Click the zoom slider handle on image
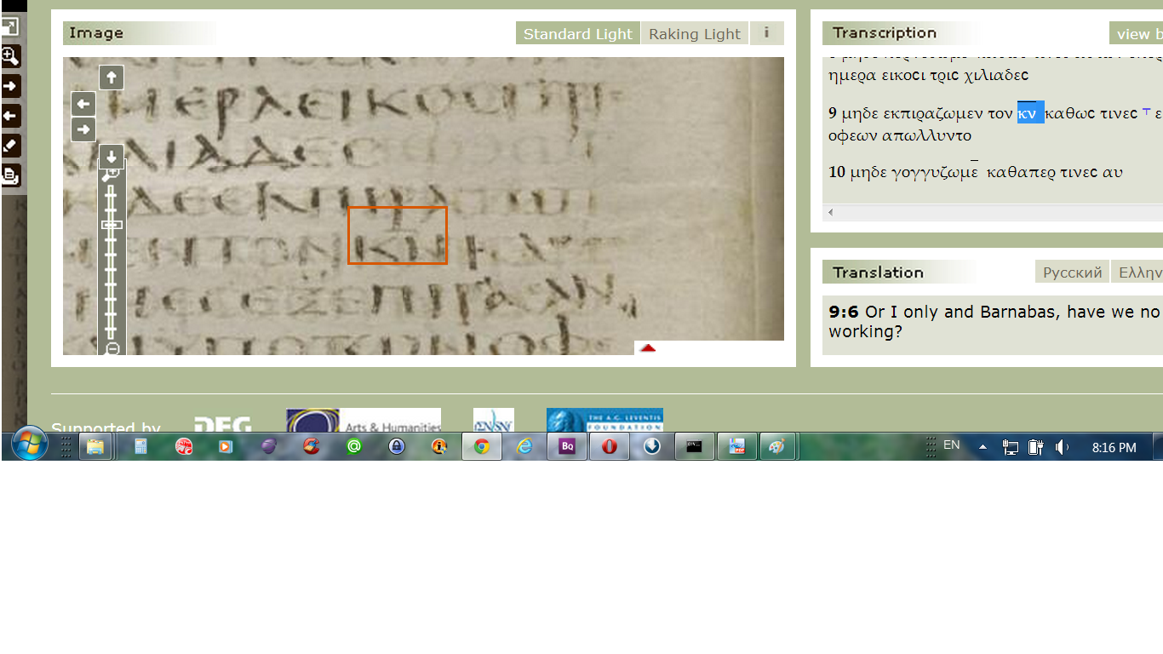This screenshot has width=1163, height=654. [x=112, y=225]
